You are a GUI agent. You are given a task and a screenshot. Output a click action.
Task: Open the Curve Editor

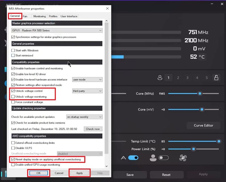(x=203, y=125)
